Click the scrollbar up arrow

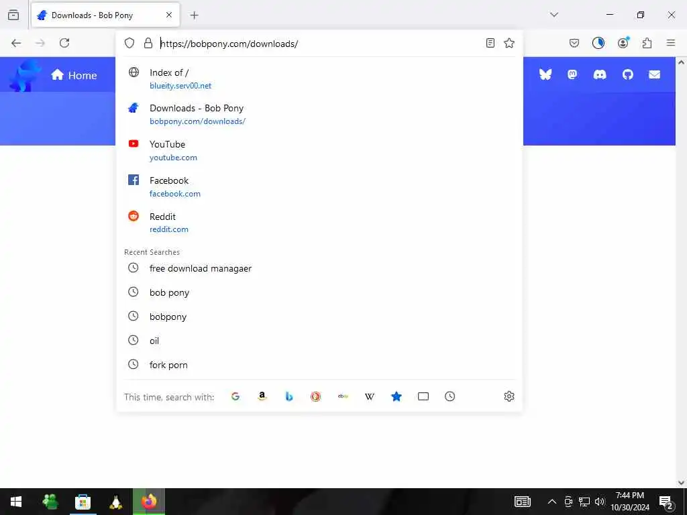click(x=682, y=62)
